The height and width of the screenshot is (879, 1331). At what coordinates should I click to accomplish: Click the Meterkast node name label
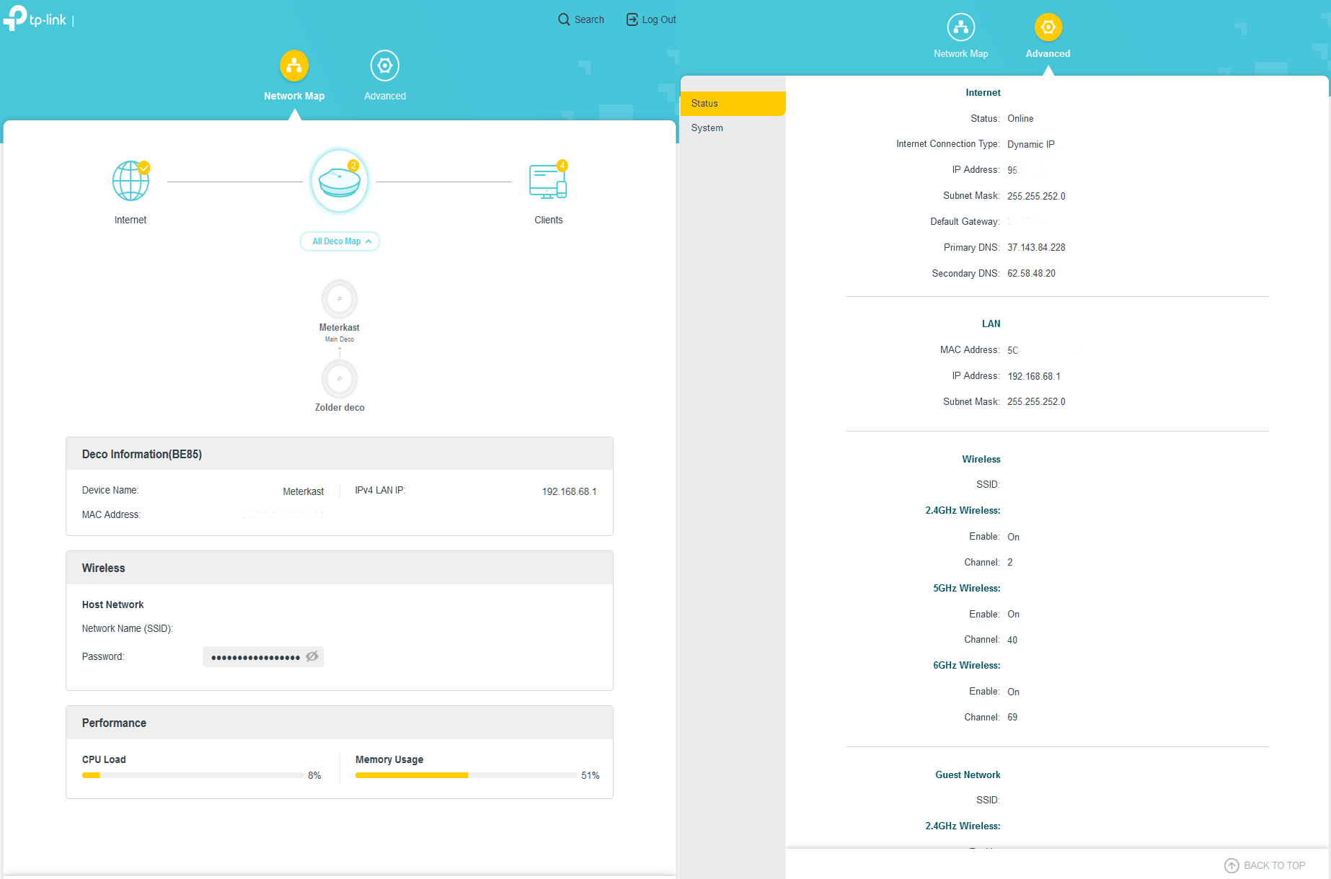(340, 327)
